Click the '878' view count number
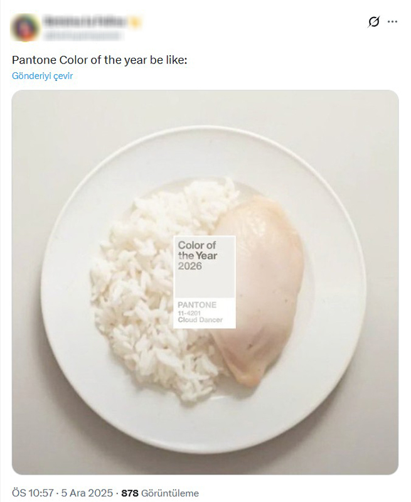This screenshot has height=502, width=411. pos(129,493)
